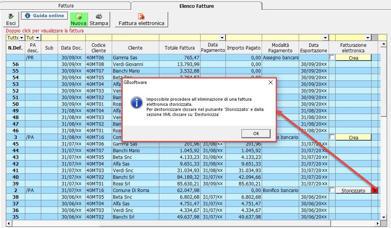This screenshot has height=228, width=391.
Task: Click the filter field above Cliente
Action: pos(136,38)
